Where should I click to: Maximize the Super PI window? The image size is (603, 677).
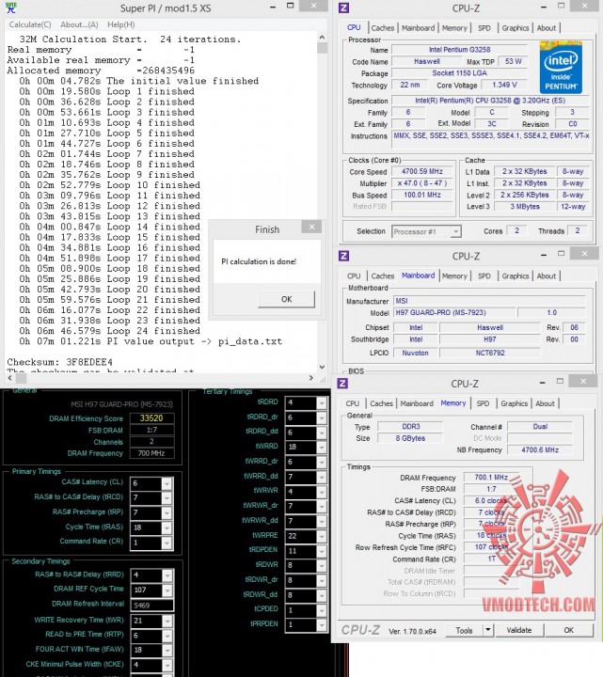click(x=291, y=6)
